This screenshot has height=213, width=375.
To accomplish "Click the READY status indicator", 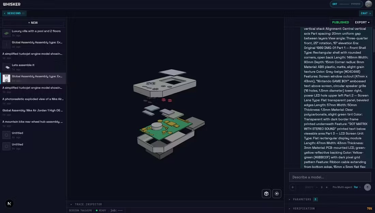I will pyautogui.click(x=101, y=210).
